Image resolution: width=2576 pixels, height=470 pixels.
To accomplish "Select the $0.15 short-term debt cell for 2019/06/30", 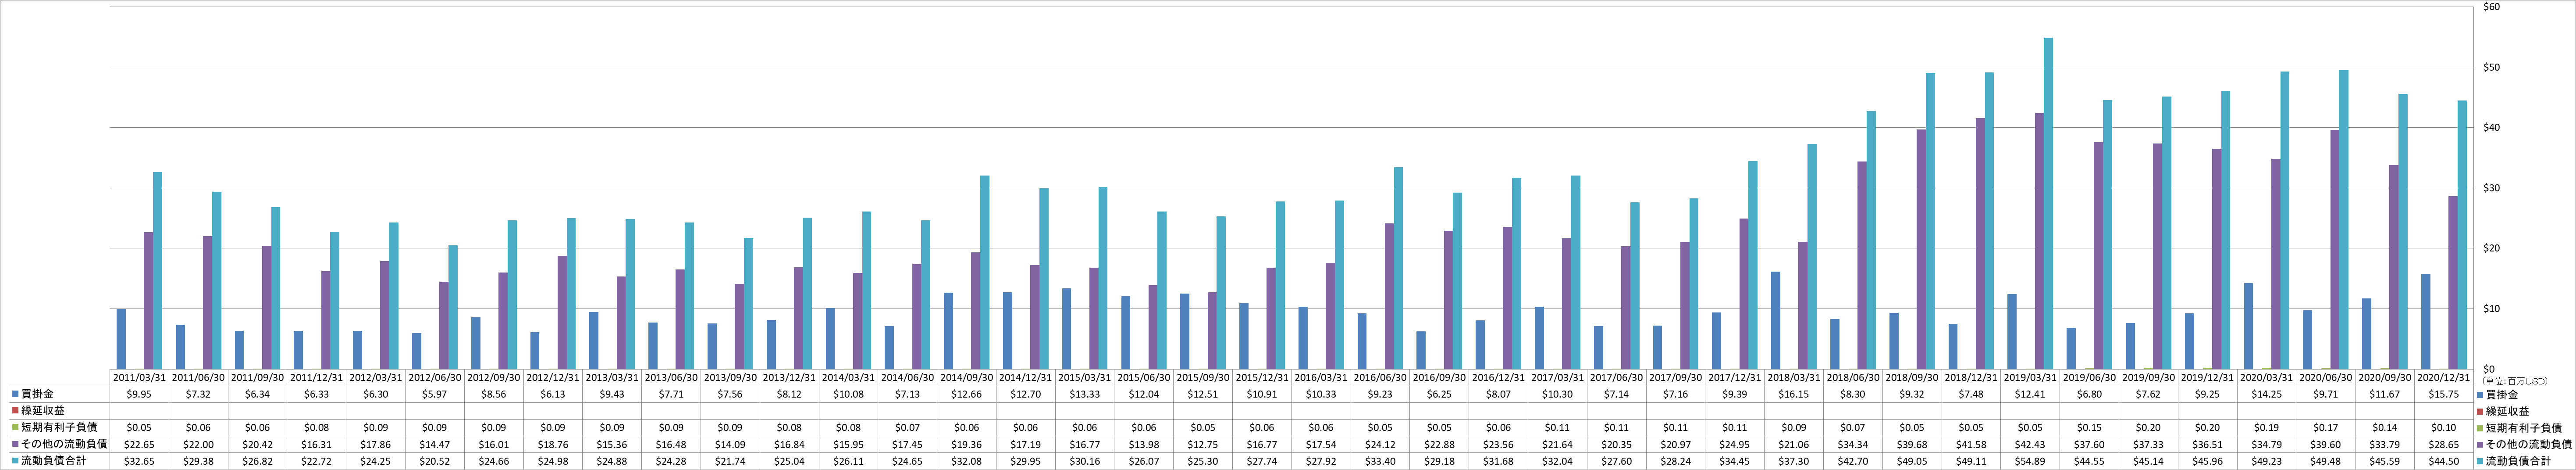I will coord(2089,427).
